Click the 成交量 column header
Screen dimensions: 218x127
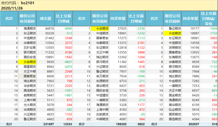45,19
